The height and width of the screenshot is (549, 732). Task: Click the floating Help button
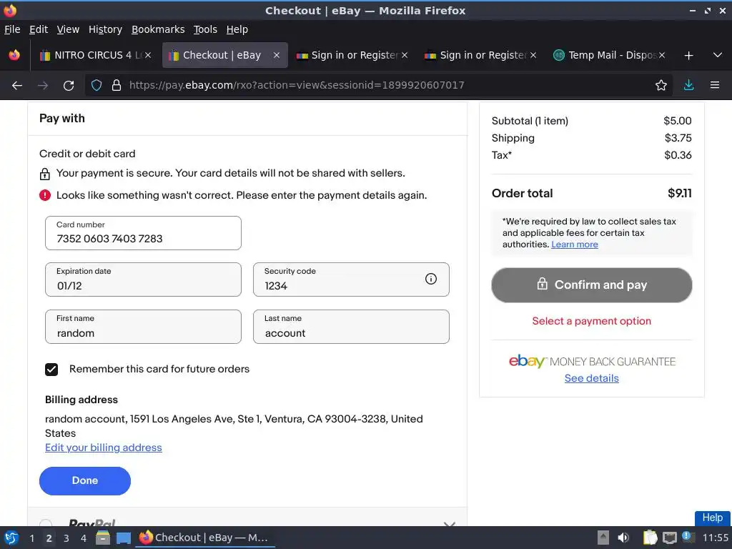click(x=713, y=518)
